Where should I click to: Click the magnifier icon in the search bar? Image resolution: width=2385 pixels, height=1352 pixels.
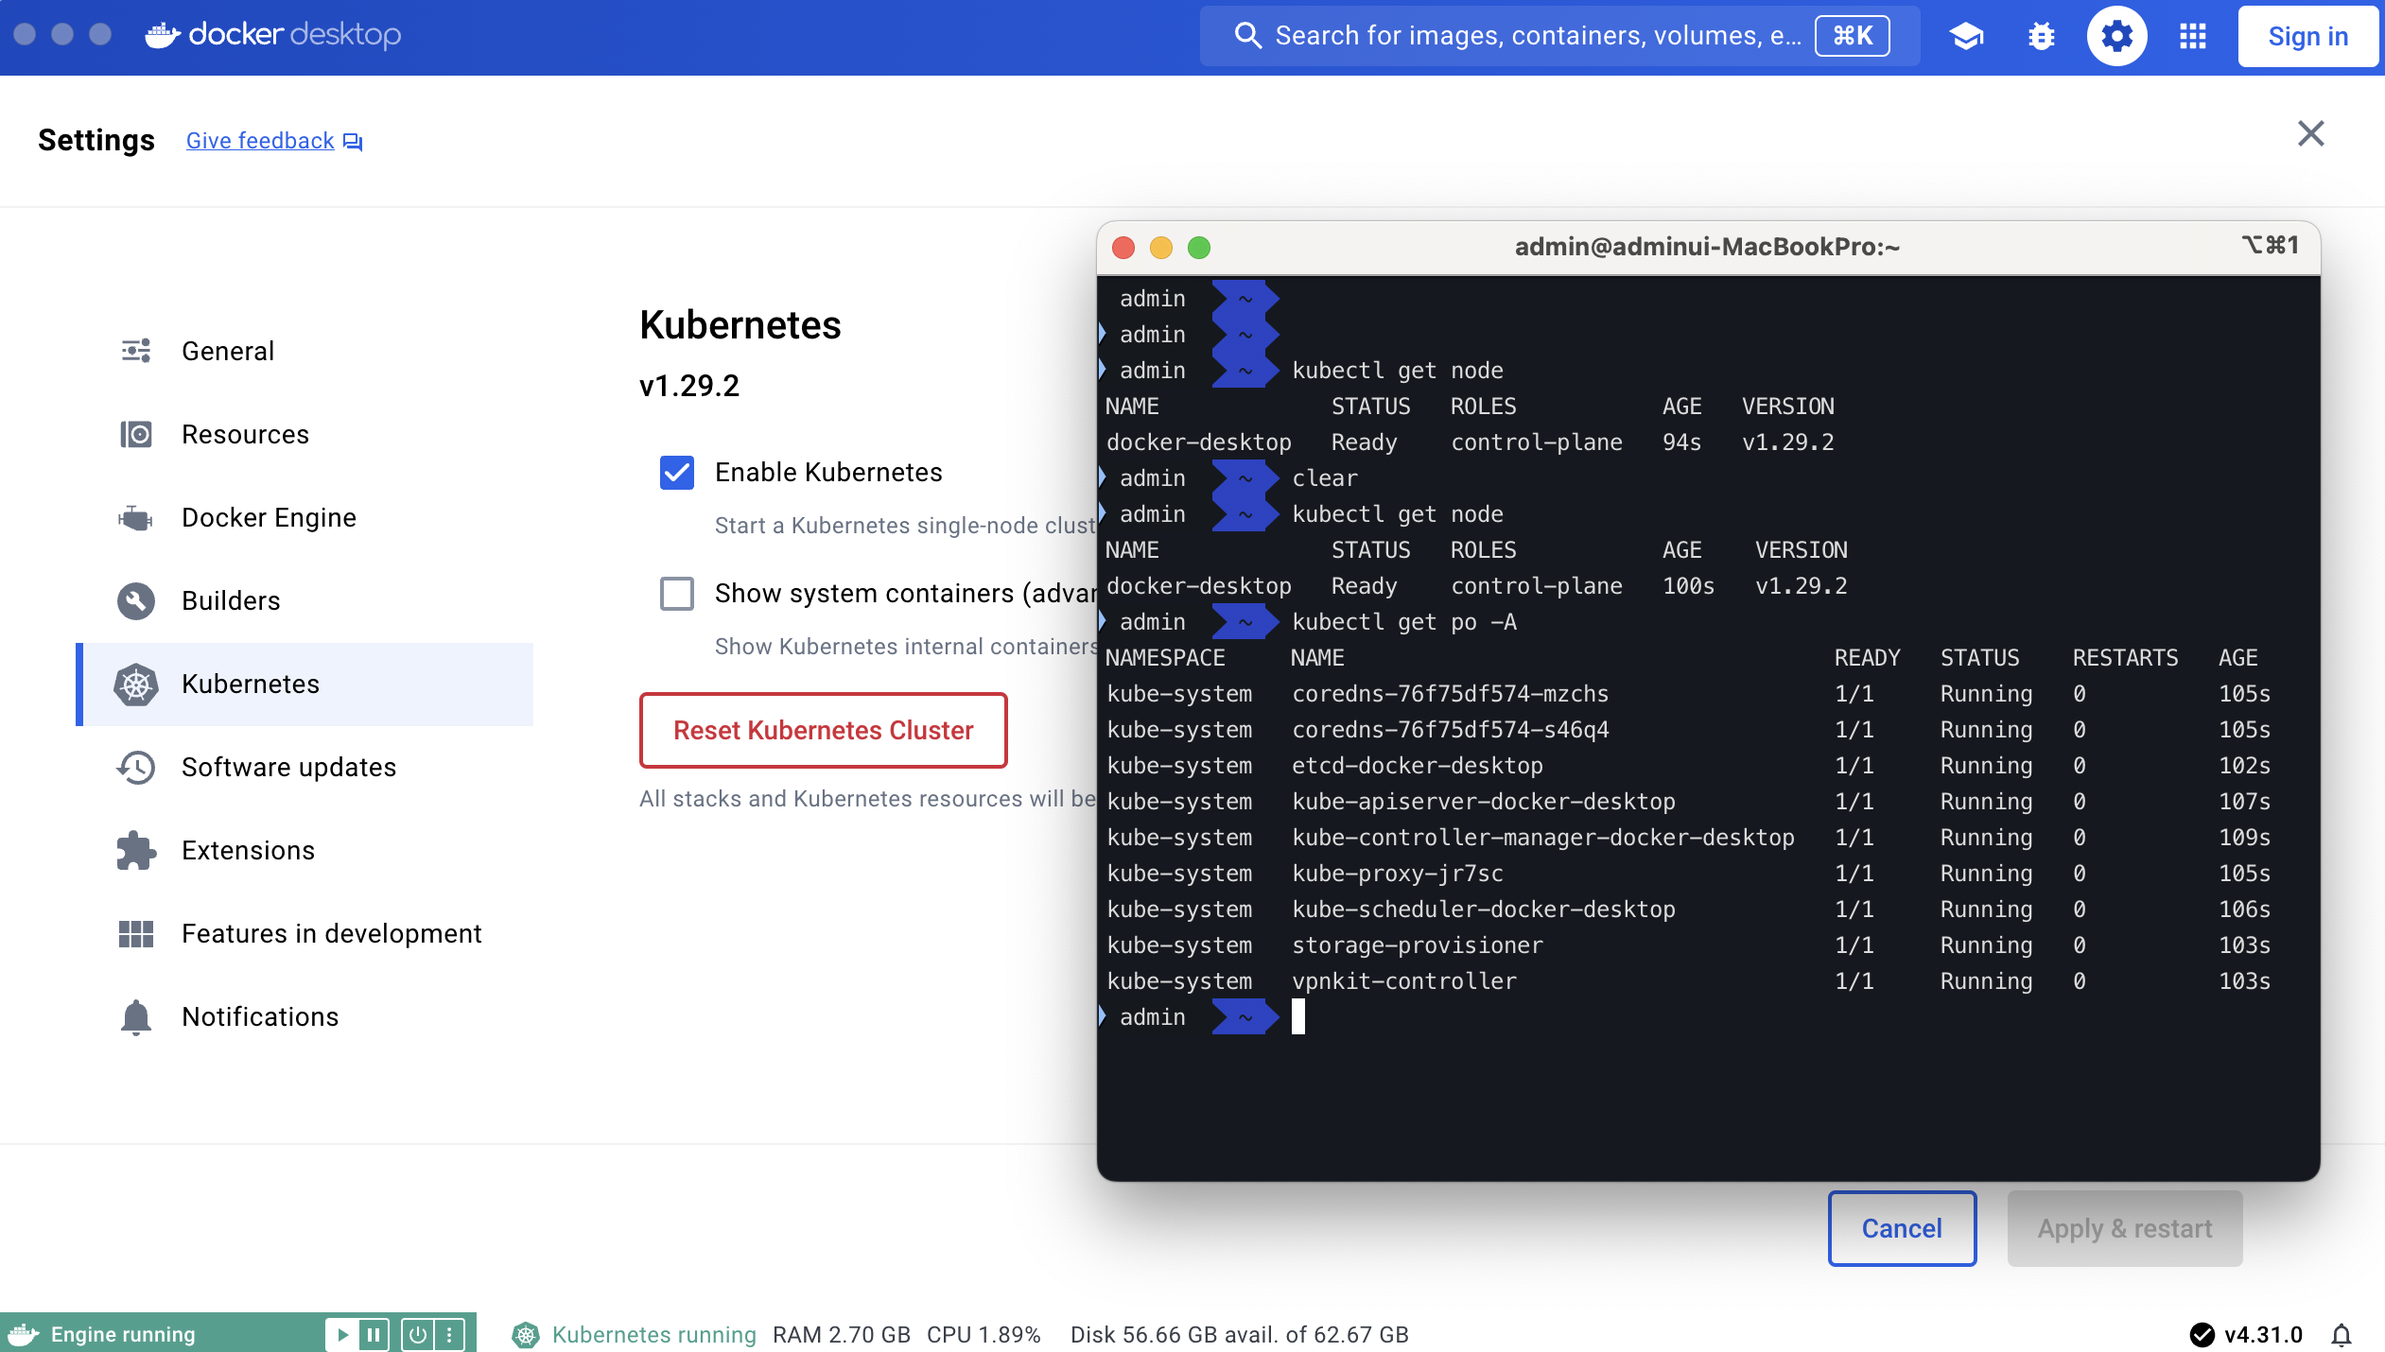point(1248,36)
